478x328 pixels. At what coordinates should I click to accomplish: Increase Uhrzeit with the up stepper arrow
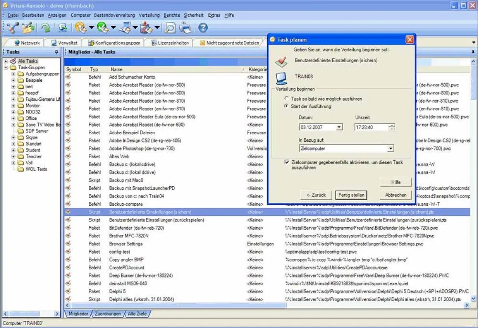pyautogui.click(x=392, y=125)
